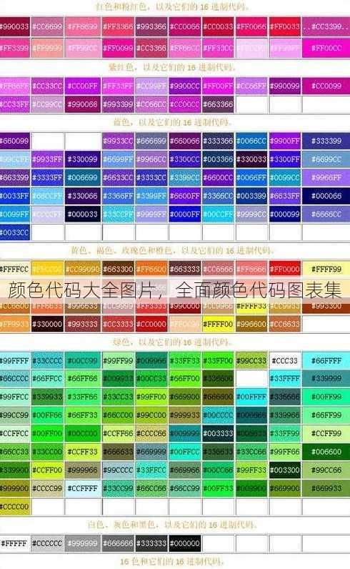Select the #990099 swatch
The width and height of the screenshot is (350, 569).
(x=285, y=86)
